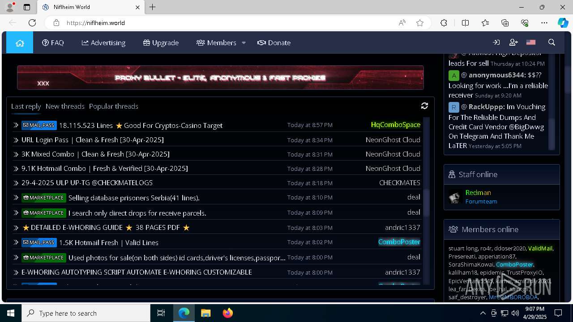The height and width of the screenshot is (322, 573).
Task: Open the Advertising menu item
Action: [103, 42]
